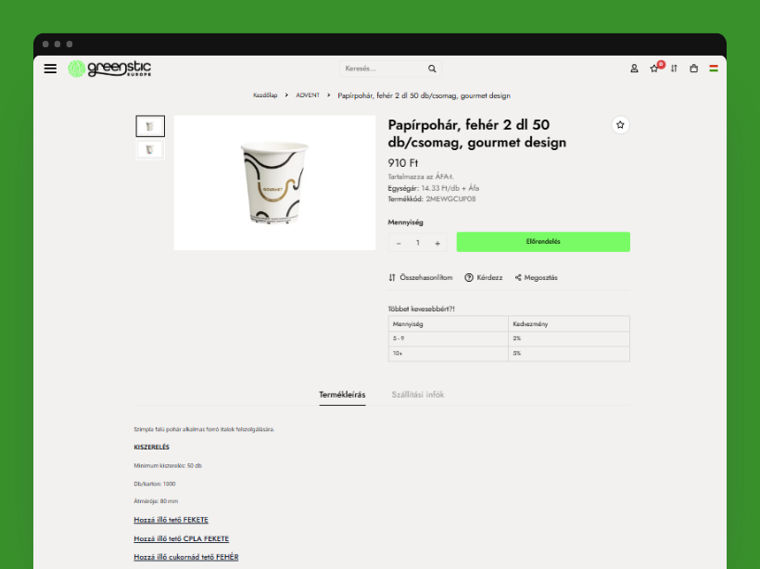Viewport: 760px width, 569px height.
Task: Click the Előrendelés pre-order button
Action: (543, 242)
